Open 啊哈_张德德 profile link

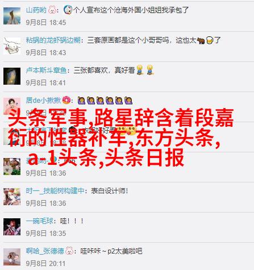point(45,251)
